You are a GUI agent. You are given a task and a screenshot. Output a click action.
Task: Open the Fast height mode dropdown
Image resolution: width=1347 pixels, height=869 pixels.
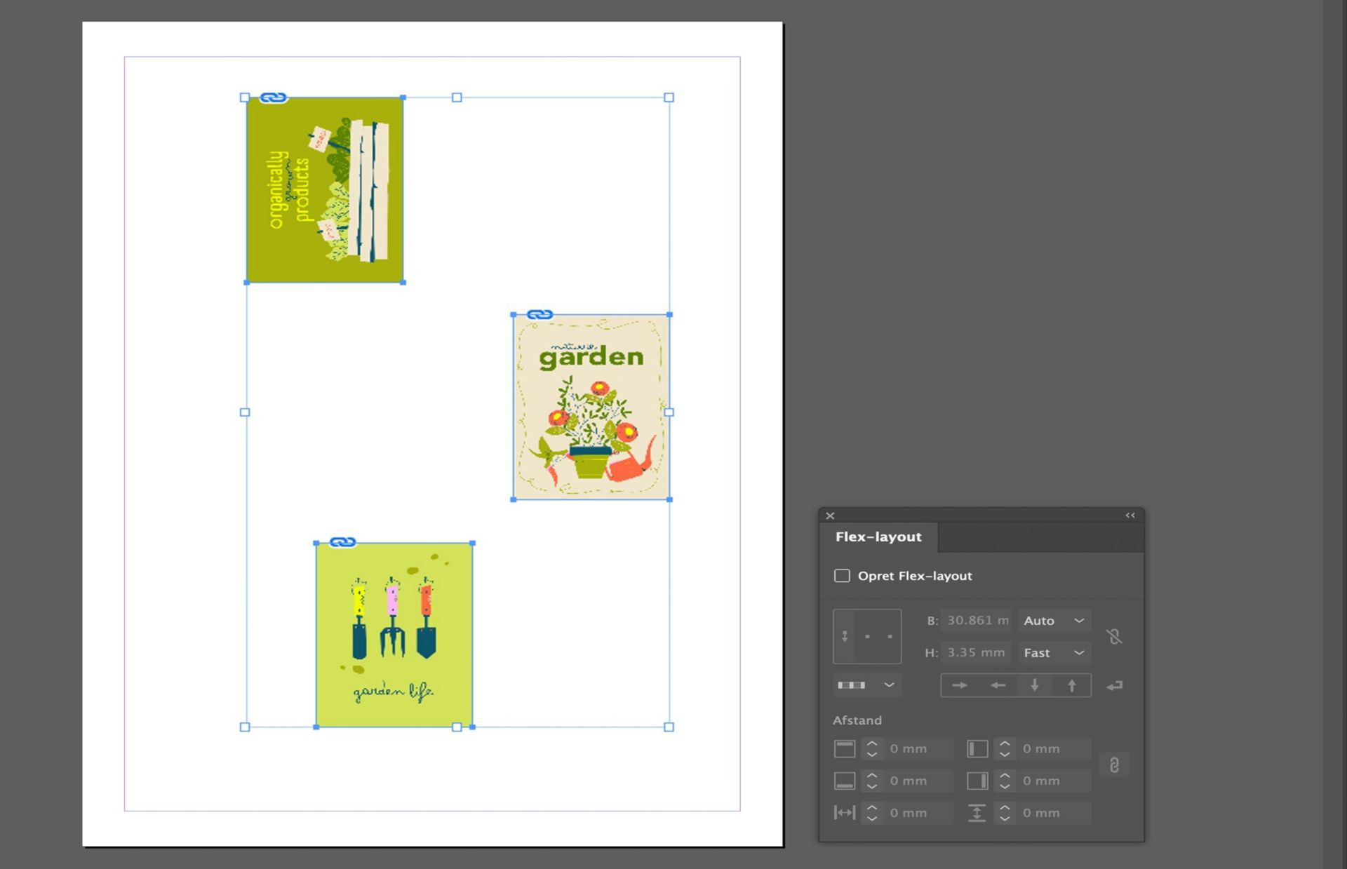point(1054,653)
